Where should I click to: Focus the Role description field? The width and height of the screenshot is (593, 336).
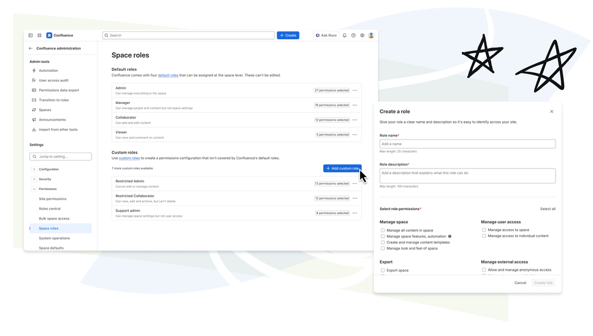click(x=468, y=176)
